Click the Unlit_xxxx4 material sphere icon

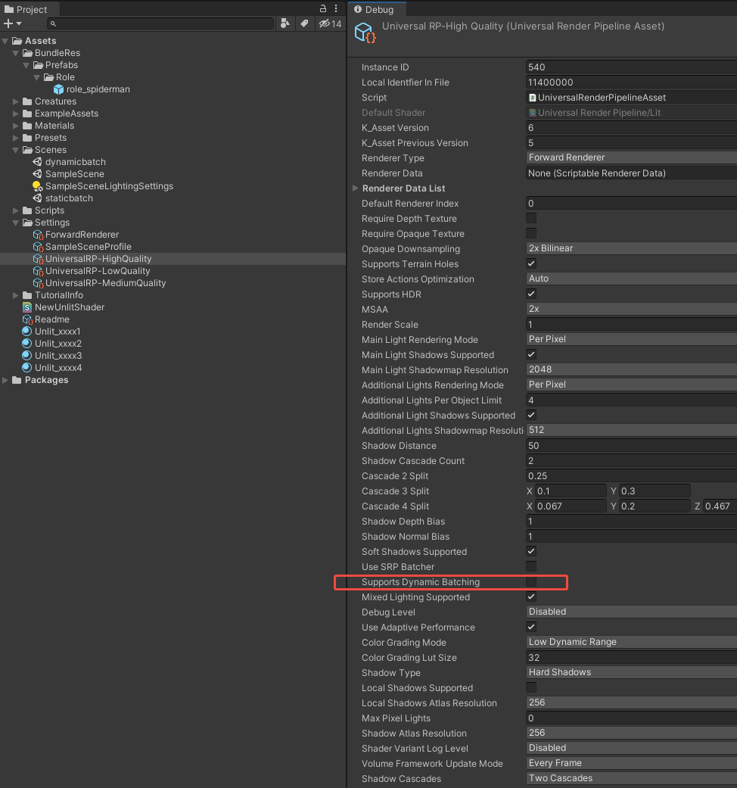click(x=27, y=367)
